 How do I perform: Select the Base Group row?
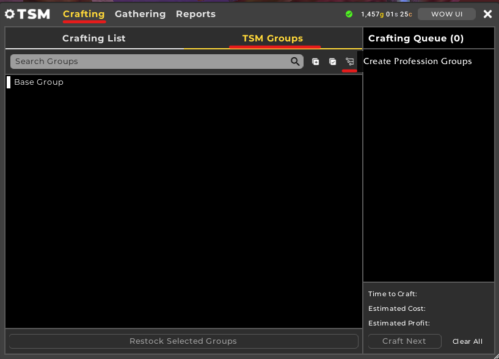[x=184, y=82]
